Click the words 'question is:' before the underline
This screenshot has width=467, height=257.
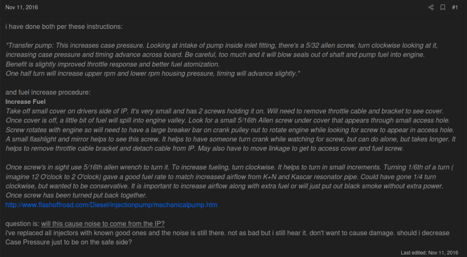coord(22,223)
